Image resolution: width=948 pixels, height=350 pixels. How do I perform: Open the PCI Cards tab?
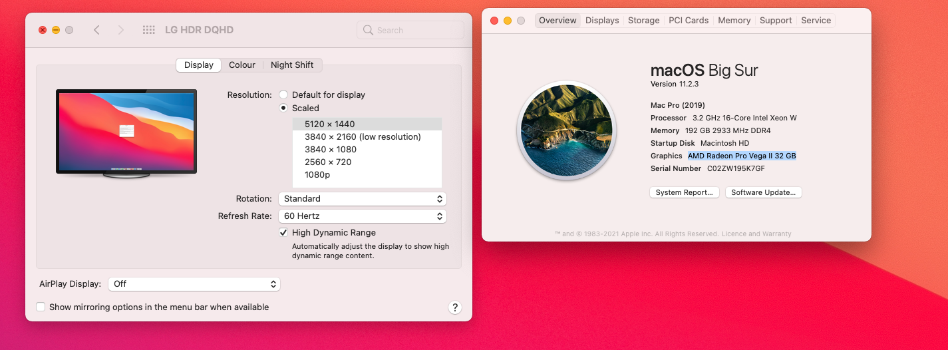689,20
